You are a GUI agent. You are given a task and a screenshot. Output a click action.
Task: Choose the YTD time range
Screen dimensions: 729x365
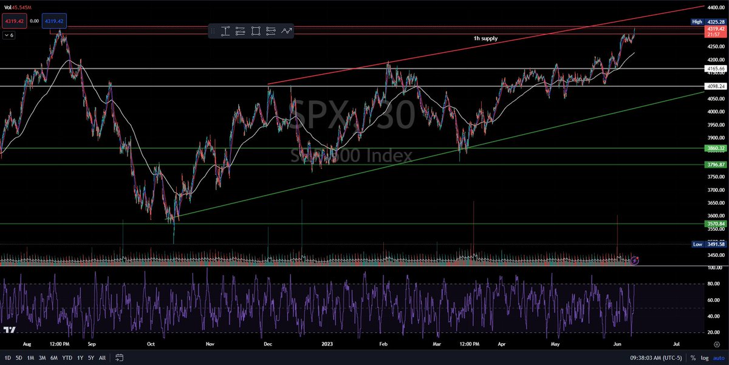(x=68, y=358)
